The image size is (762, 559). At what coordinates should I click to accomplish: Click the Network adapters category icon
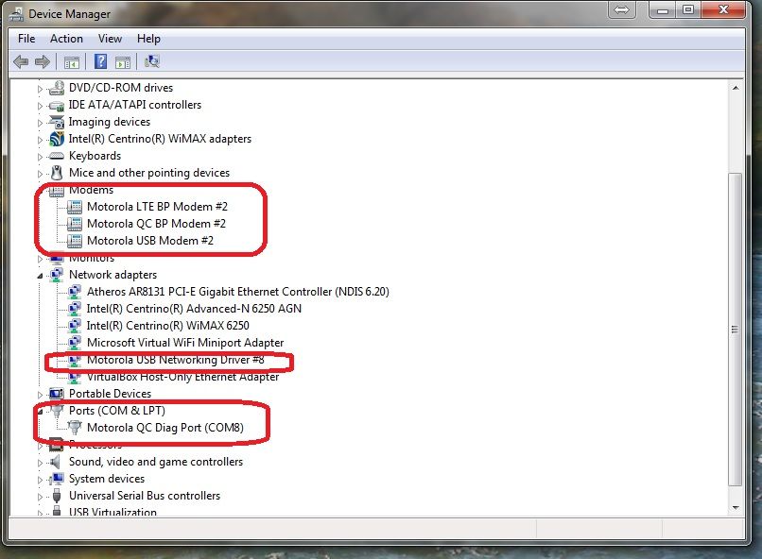[57, 275]
